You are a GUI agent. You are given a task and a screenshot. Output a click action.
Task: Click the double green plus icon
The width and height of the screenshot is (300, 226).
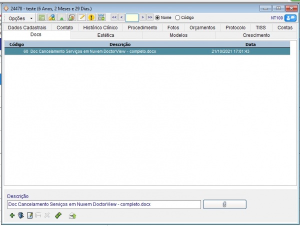[x=58, y=216]
